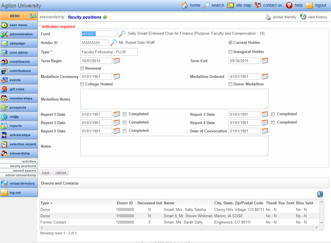
Task: Open the Term End calendar picker
Action: click(x=265, y=61)
